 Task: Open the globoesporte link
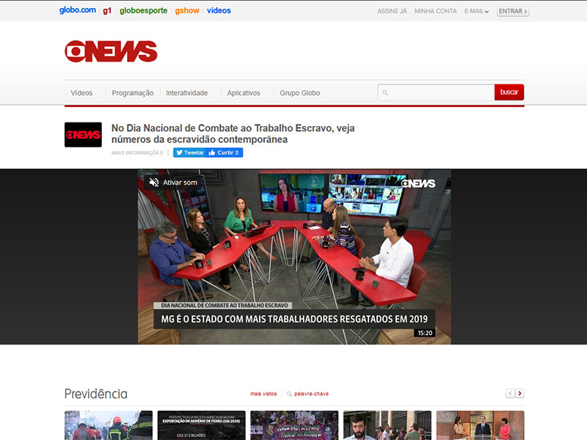pyautogui.click(x=143, y=11)
